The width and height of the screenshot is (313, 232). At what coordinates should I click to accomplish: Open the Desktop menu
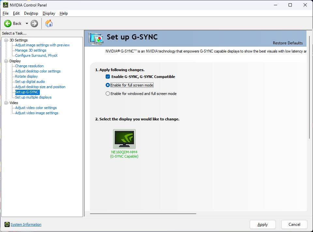pos(31,13)
